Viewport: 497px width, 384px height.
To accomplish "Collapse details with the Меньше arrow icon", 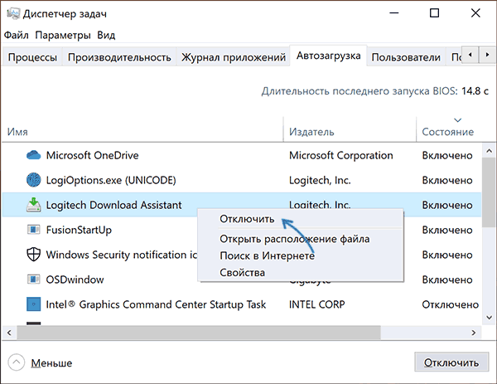I will [16, 362].
